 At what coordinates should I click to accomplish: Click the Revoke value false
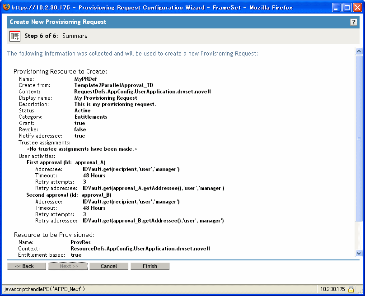80,129
